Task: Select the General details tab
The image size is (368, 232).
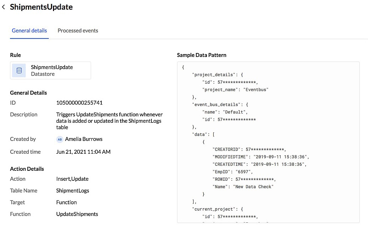Action: pos(29,31)
